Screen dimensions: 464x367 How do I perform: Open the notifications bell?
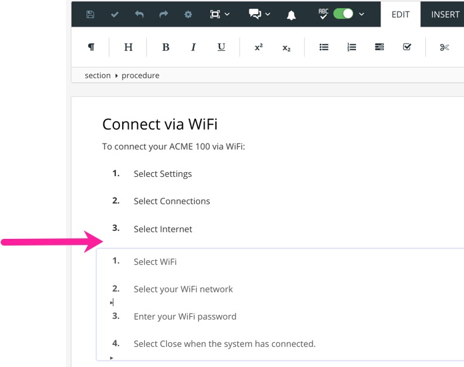(291, 15)
